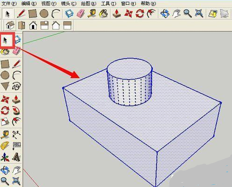Select Offset tool in left tool set
This screenshot has height=187, width=232.
tap(16, 122)
